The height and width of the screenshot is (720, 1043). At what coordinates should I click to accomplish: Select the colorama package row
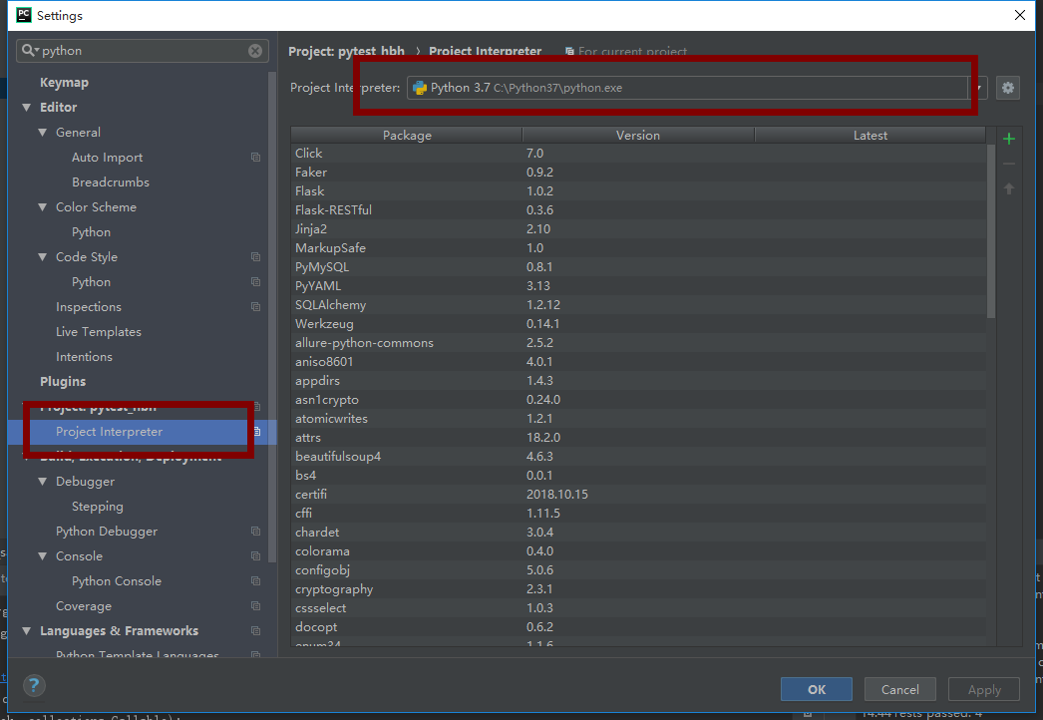point(638,551)
